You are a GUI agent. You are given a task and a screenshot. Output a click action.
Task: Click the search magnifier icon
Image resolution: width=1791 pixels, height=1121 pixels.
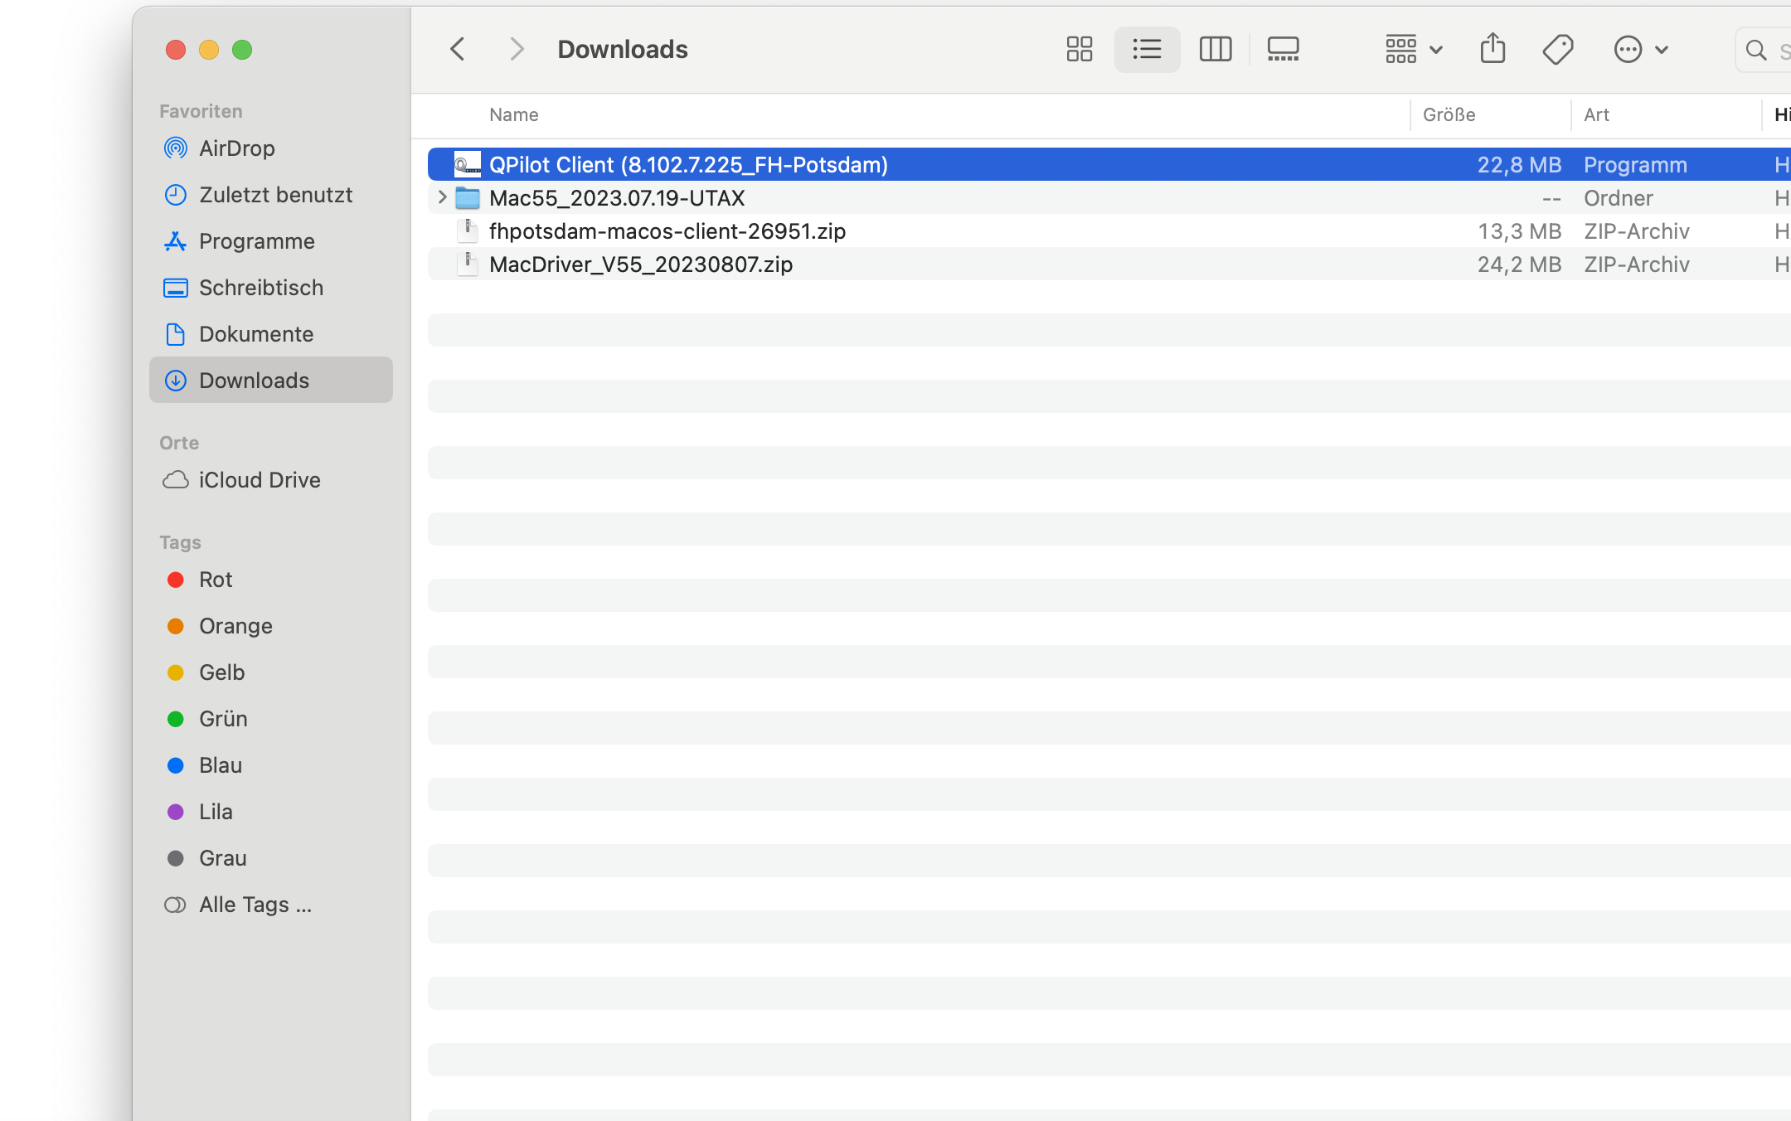pos(1755,50)
